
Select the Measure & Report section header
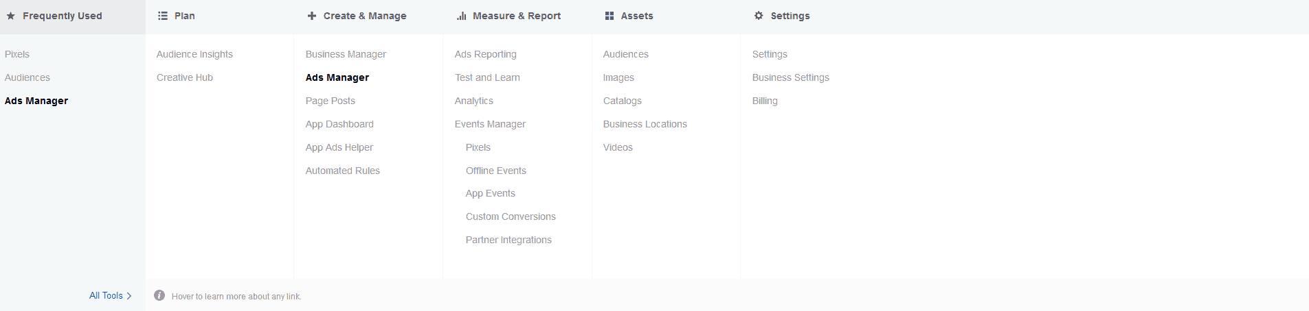517,16
